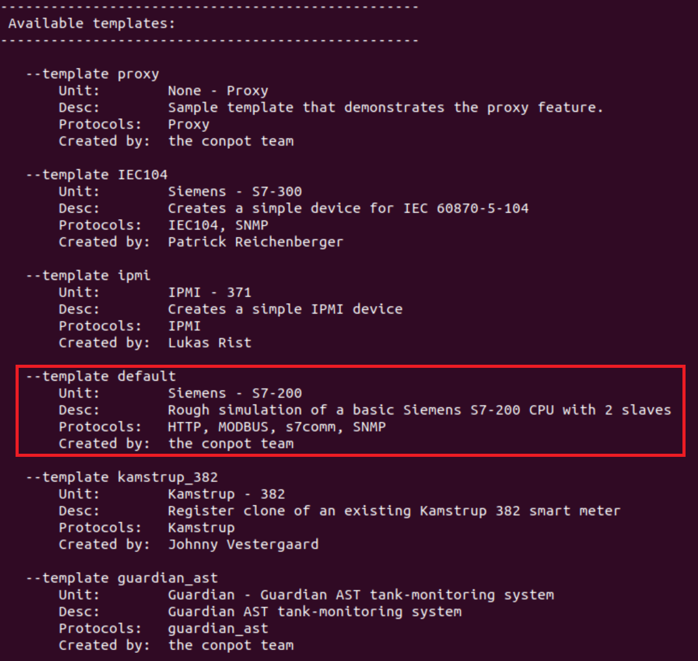This screenshot has height=661, width=698.
Task: Click the "guardian_ast" protocols value
Action: [218, 629]
